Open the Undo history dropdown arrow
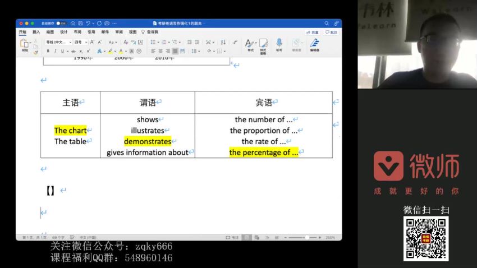This screenshot has height=268, width=477. 93,24
